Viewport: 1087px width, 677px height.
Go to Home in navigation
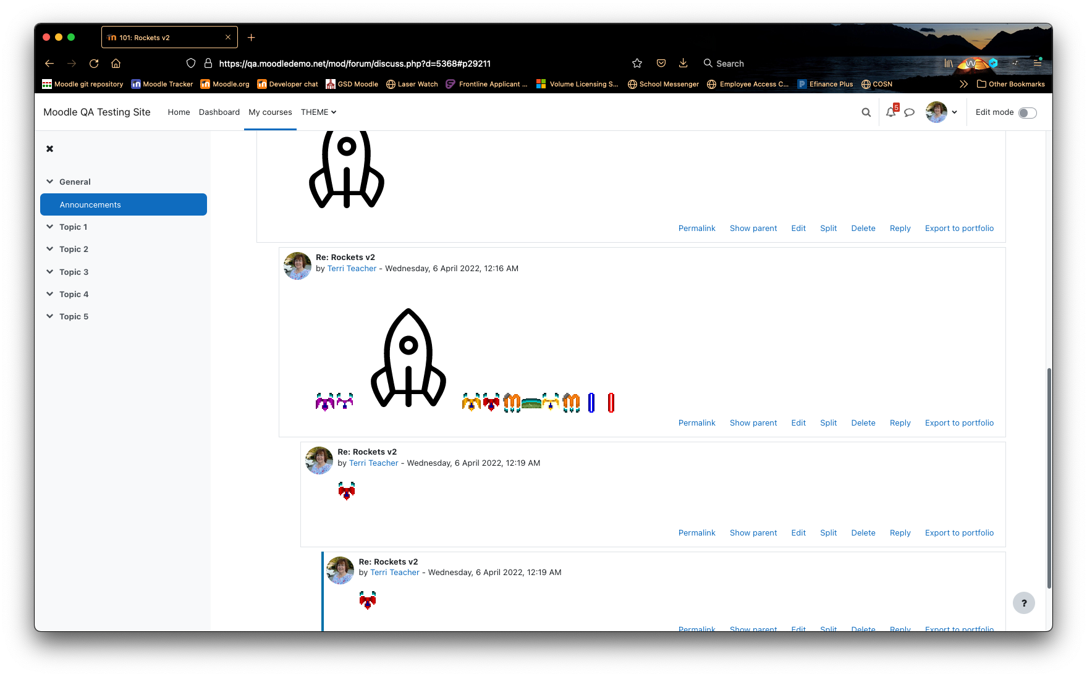(179, 112)
